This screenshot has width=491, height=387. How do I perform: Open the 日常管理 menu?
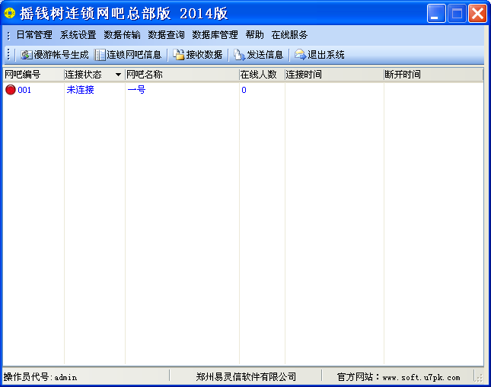(34, 35)
